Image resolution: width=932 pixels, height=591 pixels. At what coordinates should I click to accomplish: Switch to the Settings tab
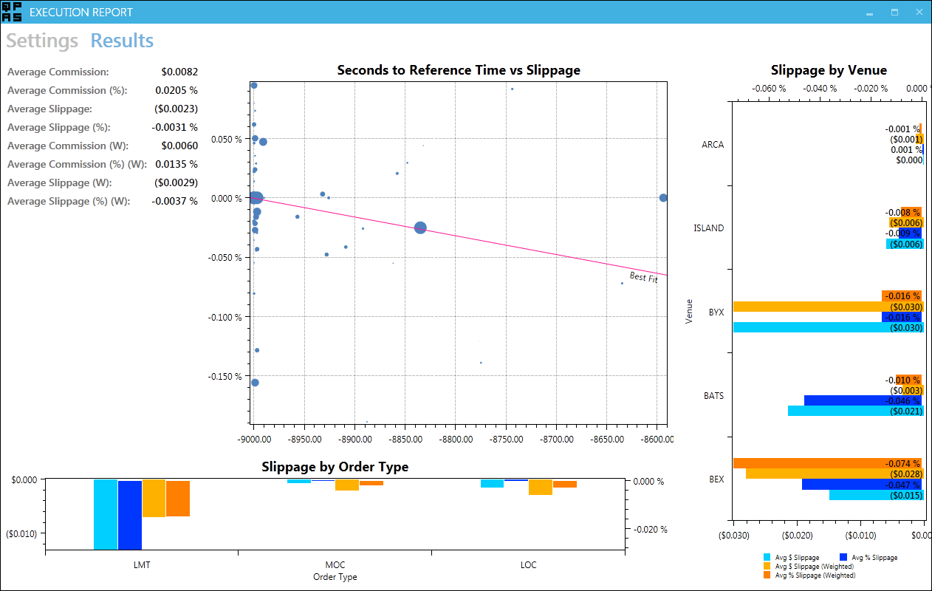[42, 41]
